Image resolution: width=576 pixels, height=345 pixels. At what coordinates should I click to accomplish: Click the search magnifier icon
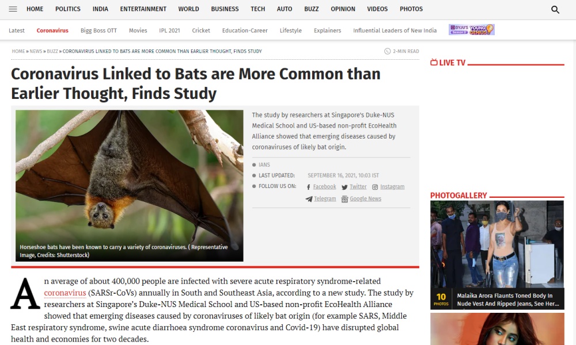(x=555, y=9)
